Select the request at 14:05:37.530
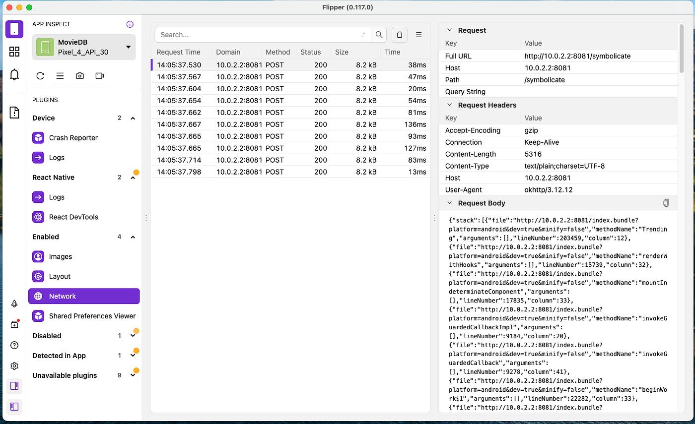Screen dimensions: 695x424 point(291,65)
